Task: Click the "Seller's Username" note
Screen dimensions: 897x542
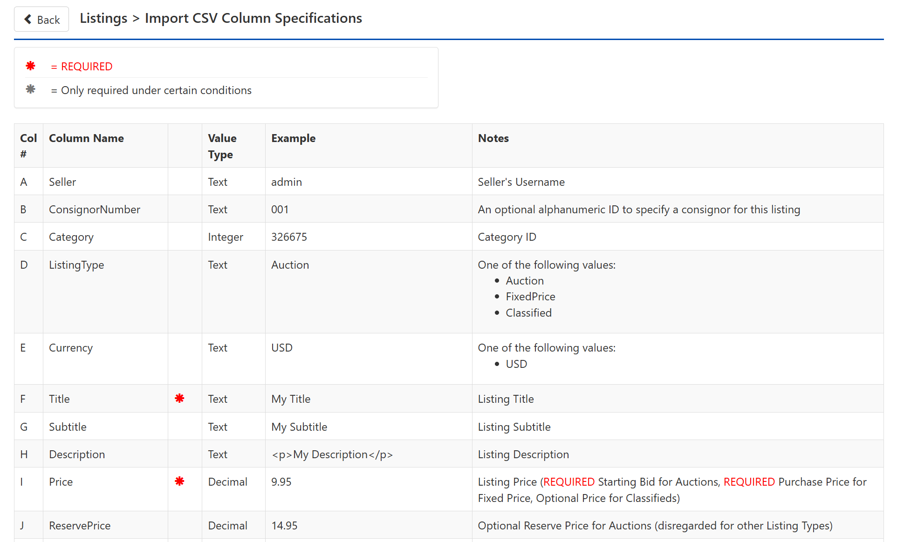Action: click(521, 182)
